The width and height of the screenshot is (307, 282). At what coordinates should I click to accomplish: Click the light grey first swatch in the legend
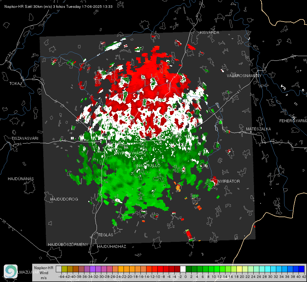coord(59,269)
